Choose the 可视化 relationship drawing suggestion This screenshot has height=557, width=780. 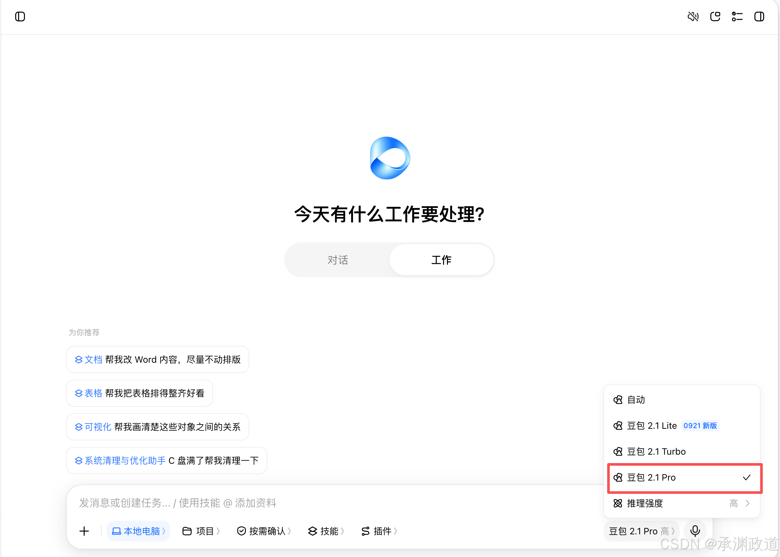coord(158,427)
